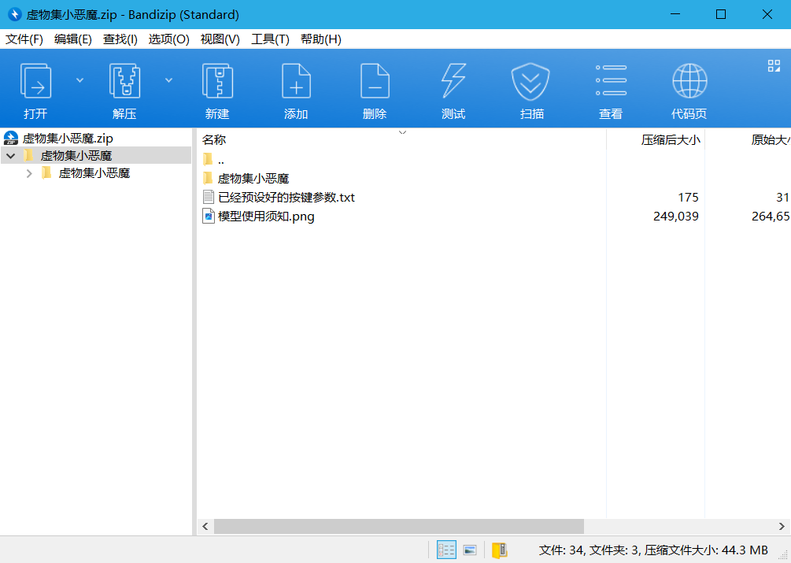Click the image icon of 模型使用须知.png
This screenshot has height=563, width=791.
click(x=209, y=216)
